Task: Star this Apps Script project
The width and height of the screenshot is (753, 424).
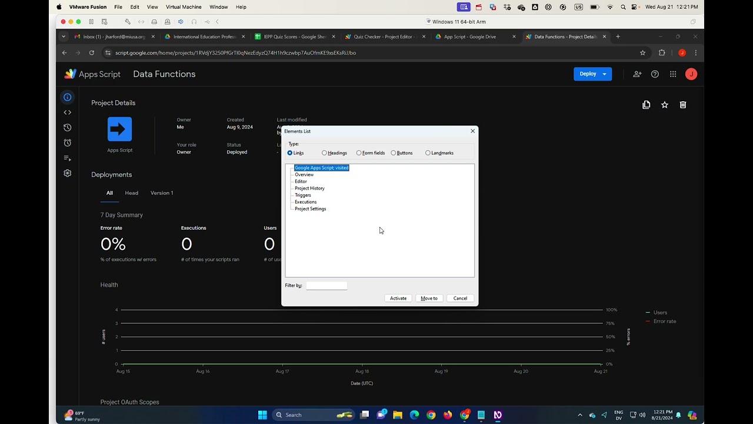Action: [x=664, y=105]
